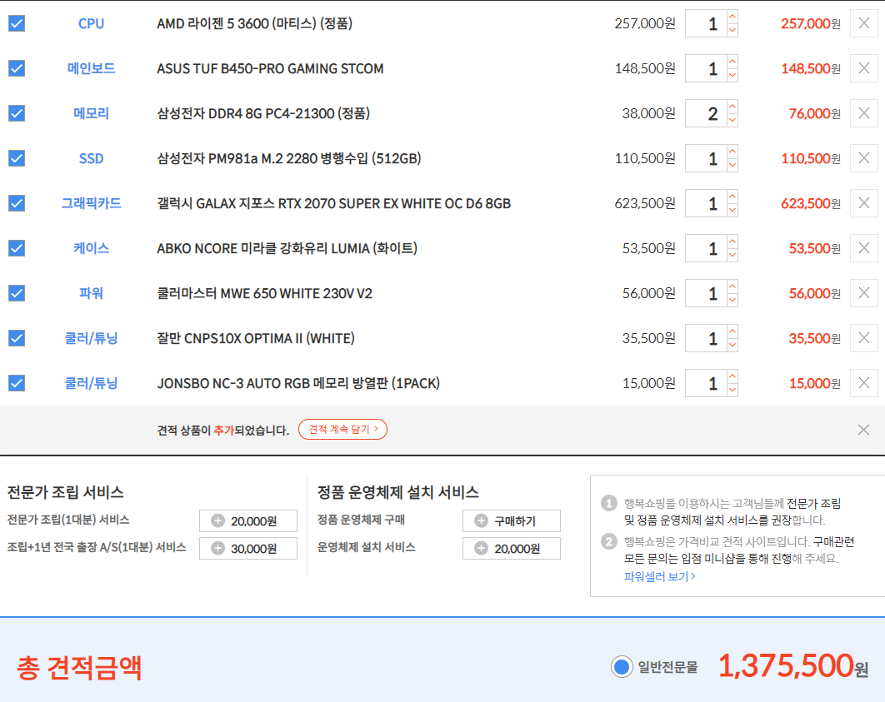Uncheck the JONSBO NC-3 row checkbox

click(17, 383)
